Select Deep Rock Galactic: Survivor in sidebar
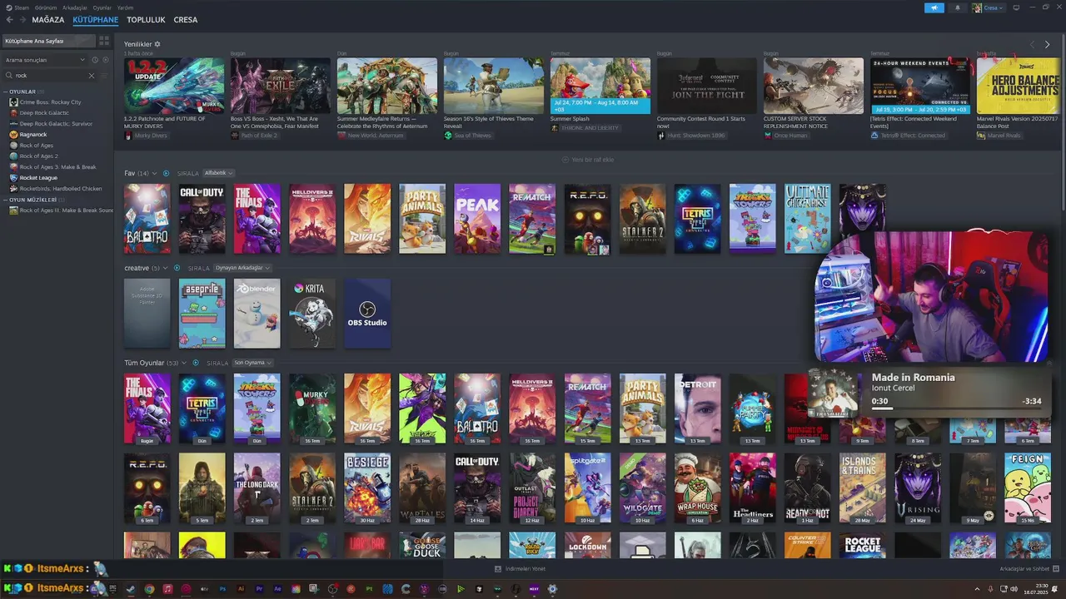The height and width of the screenshot is (599, 1066). 57,123
